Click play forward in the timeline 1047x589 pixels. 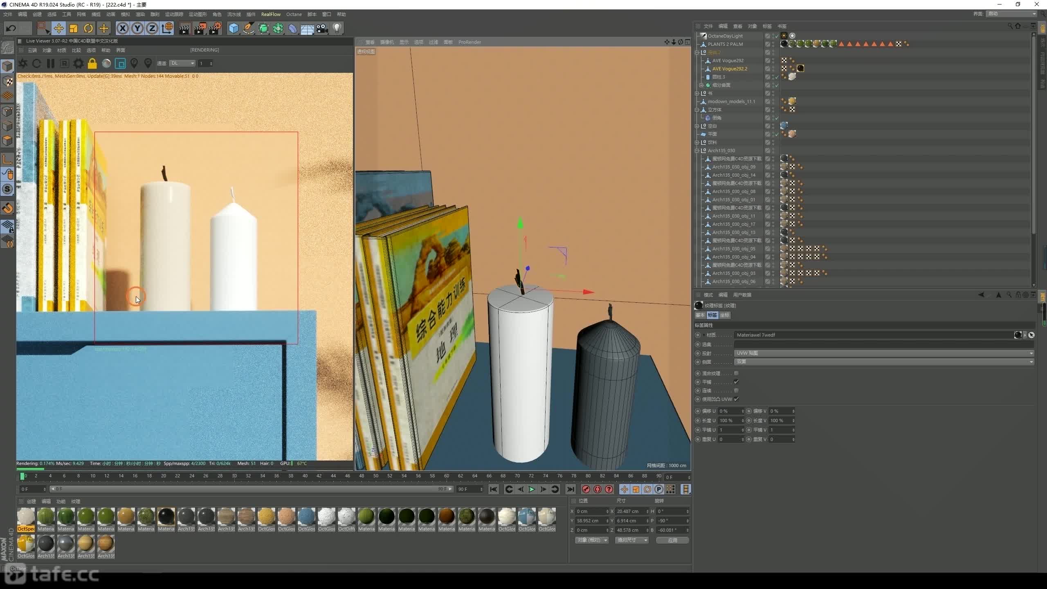point(532,489)
